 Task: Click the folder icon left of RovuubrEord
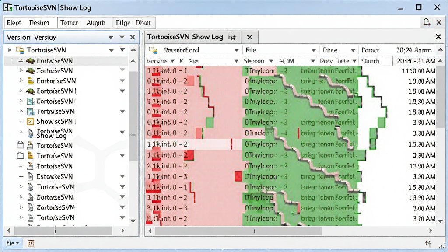tap(154, 50)
